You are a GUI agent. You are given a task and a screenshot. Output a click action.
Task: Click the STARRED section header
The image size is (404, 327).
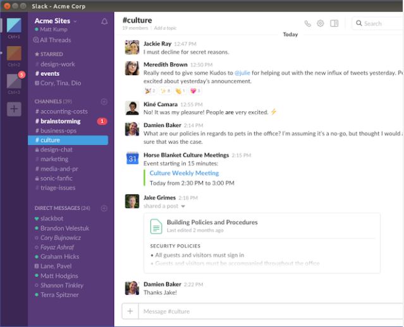point(49,54)
